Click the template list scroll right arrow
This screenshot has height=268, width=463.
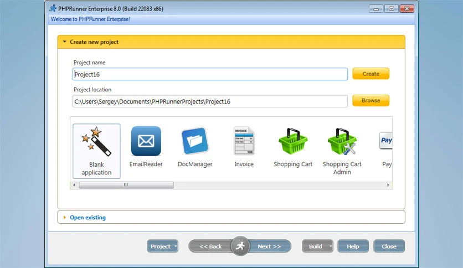388,185
